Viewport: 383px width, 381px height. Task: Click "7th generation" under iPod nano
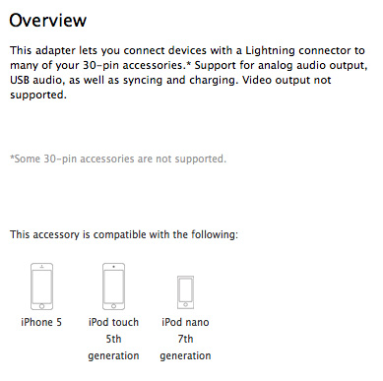pos(185,348)
